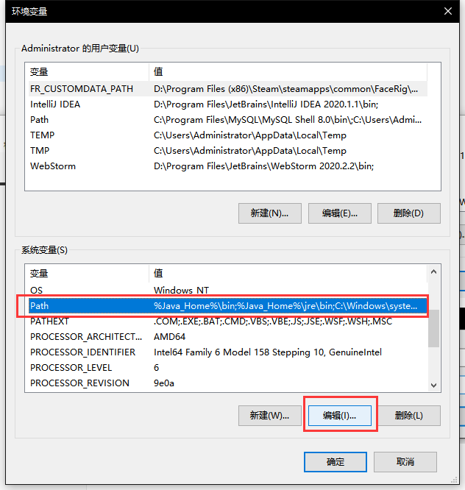The width and height of the screenshot is (465, 490).
Task: Select FR_CUSTOMDATA_PATH user variable row
Action: click(x=82, y=89)
